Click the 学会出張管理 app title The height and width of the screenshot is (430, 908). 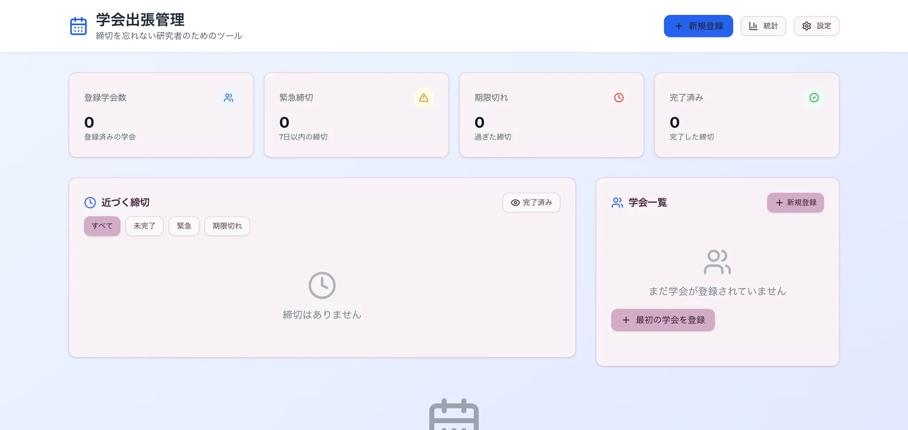pos(140,20)
